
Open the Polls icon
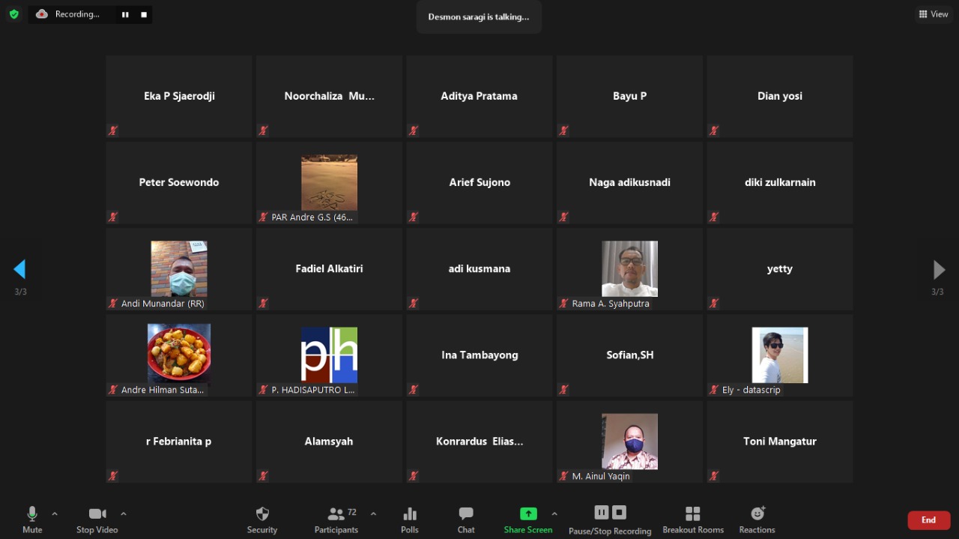click(410, 514)
